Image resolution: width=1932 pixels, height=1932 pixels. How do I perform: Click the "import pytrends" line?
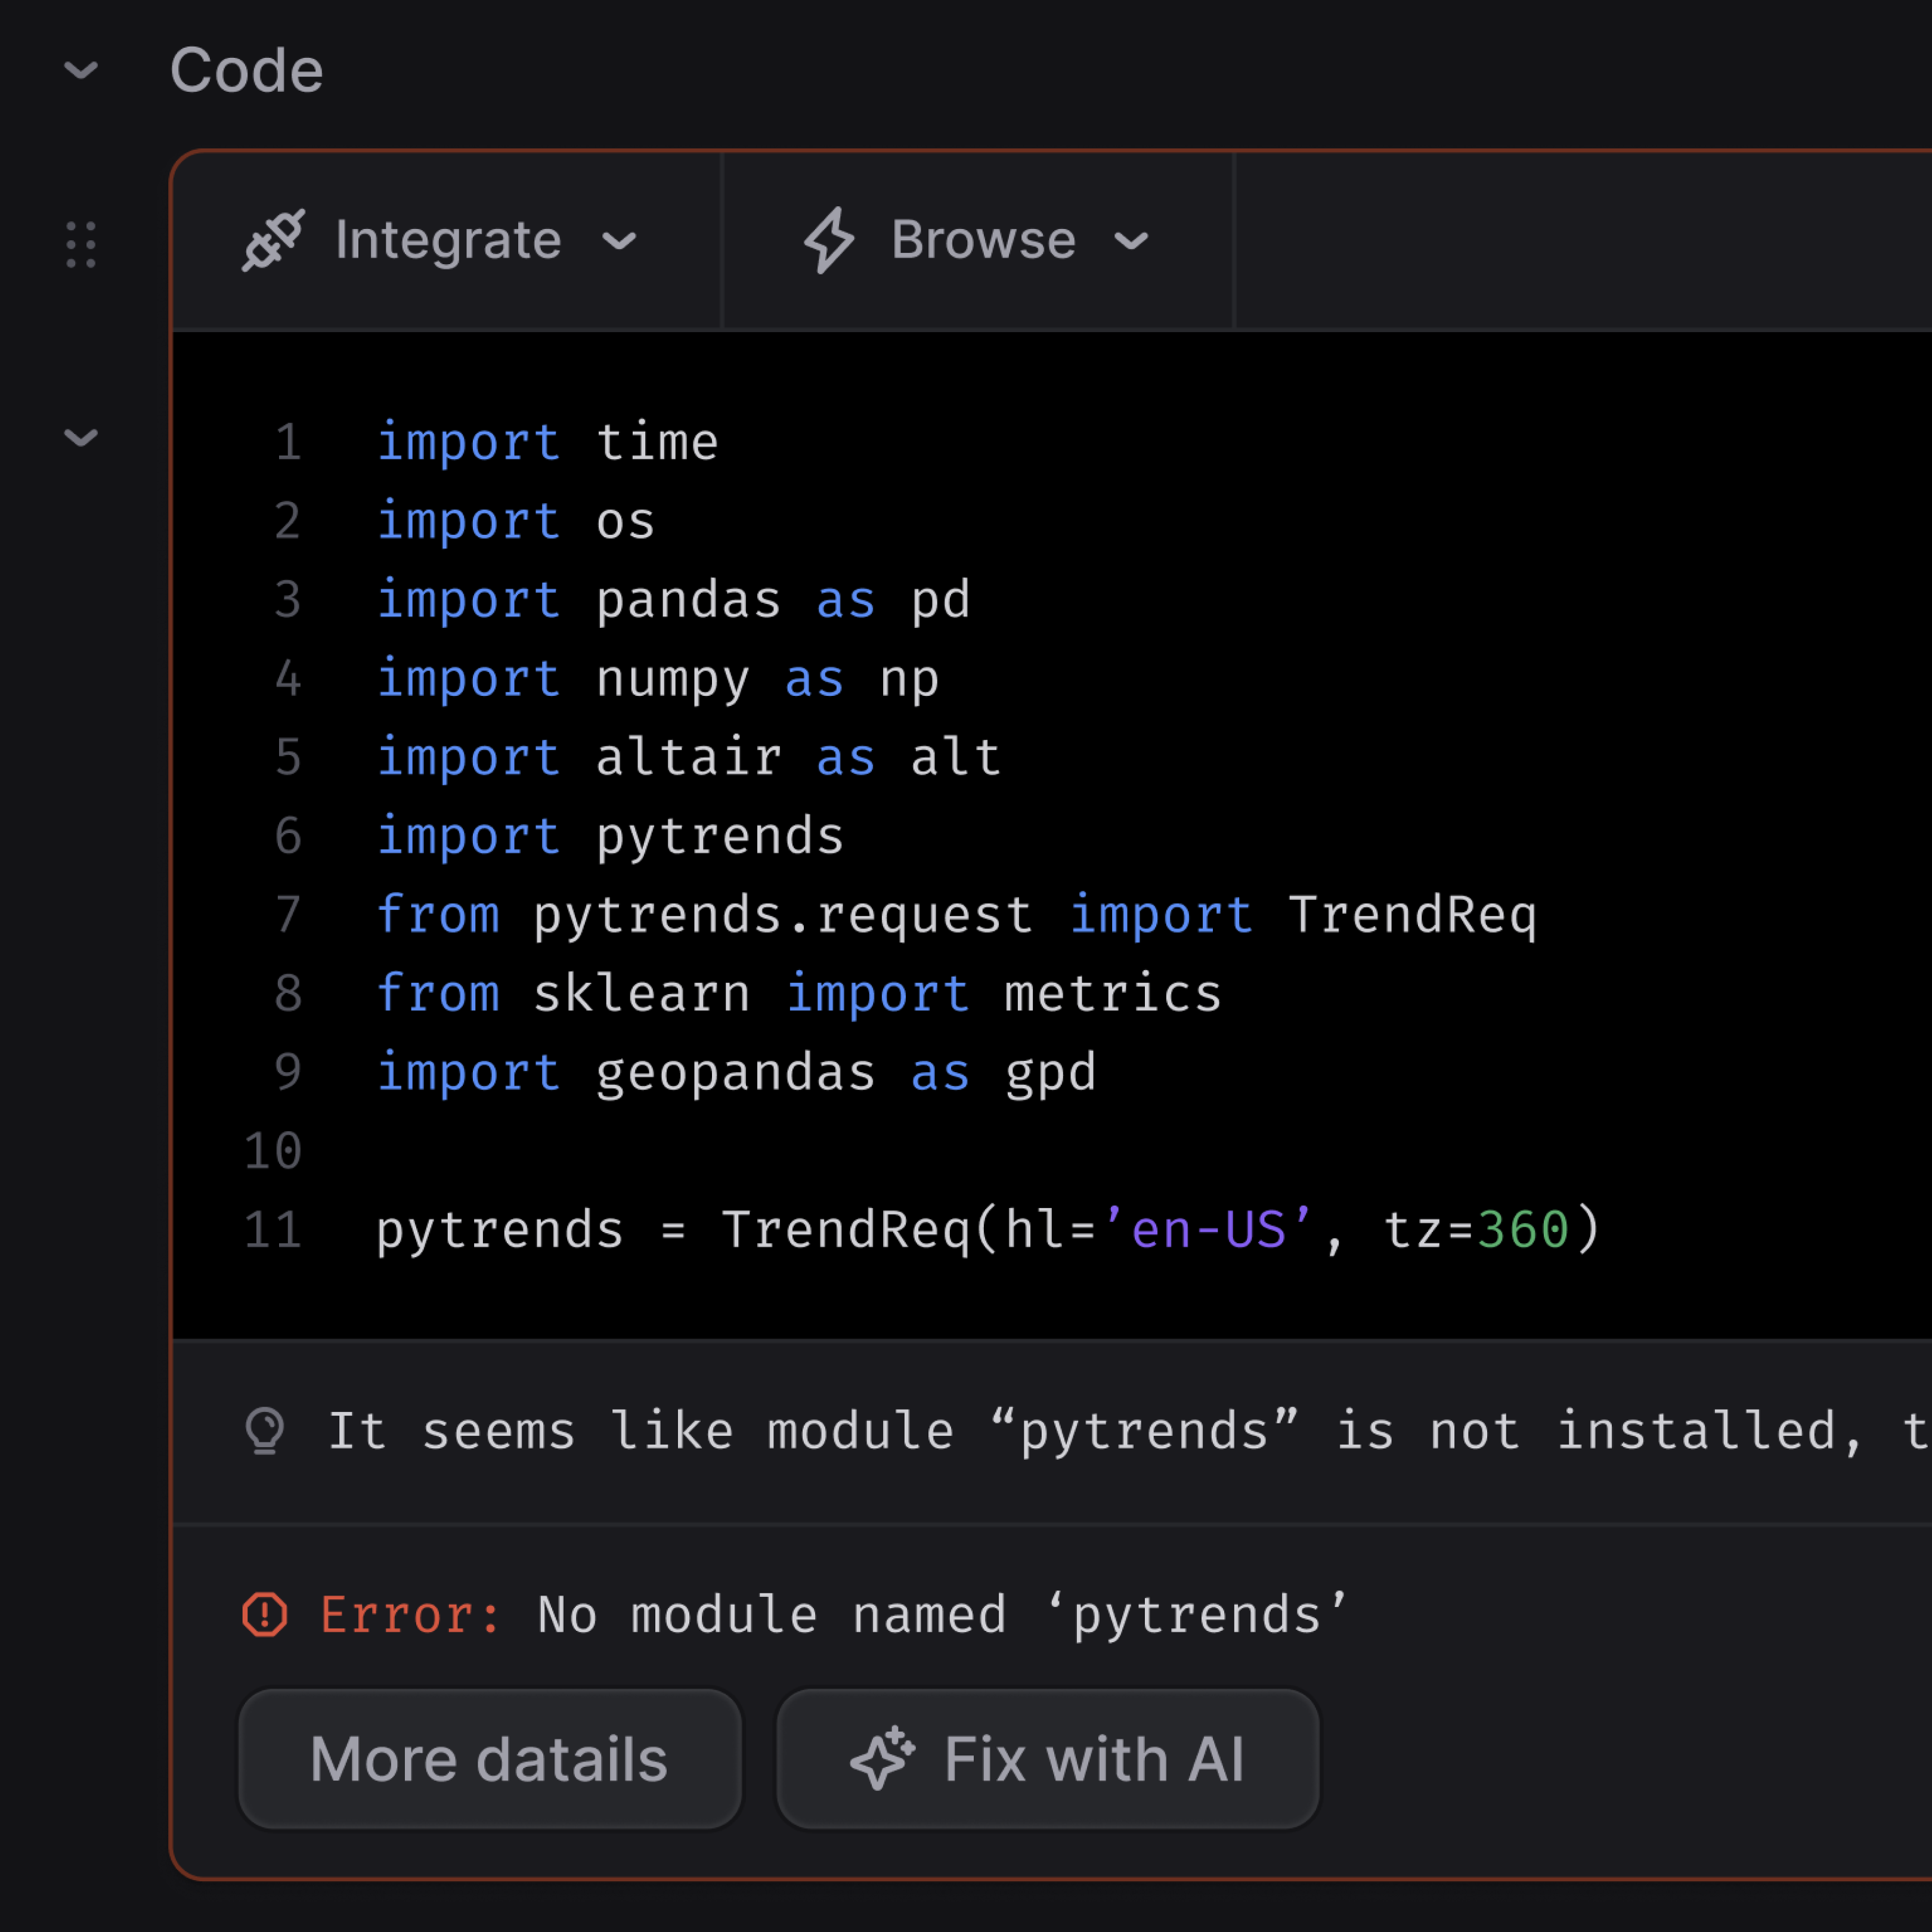click(610, 836)
